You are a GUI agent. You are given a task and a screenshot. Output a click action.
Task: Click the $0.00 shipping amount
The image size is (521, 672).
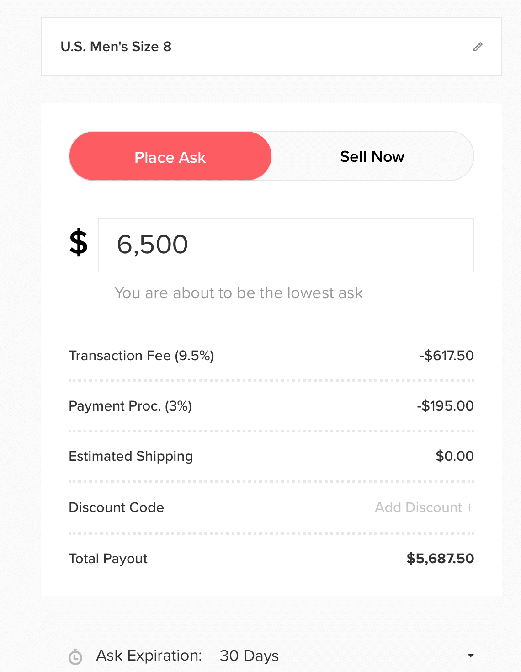[x=455, y=456]
